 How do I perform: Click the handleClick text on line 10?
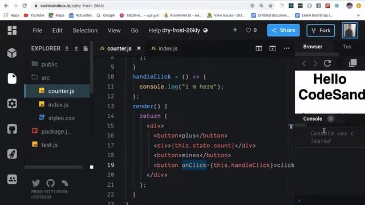pyautogui.click(x=152, y=77)
